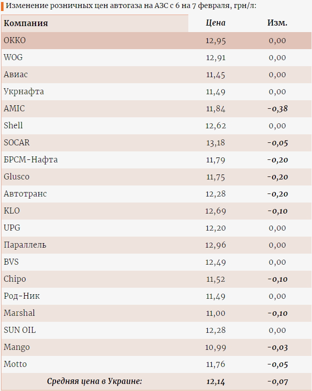
Task: Click the Mango change value -0,03
Action: (277, 347)
